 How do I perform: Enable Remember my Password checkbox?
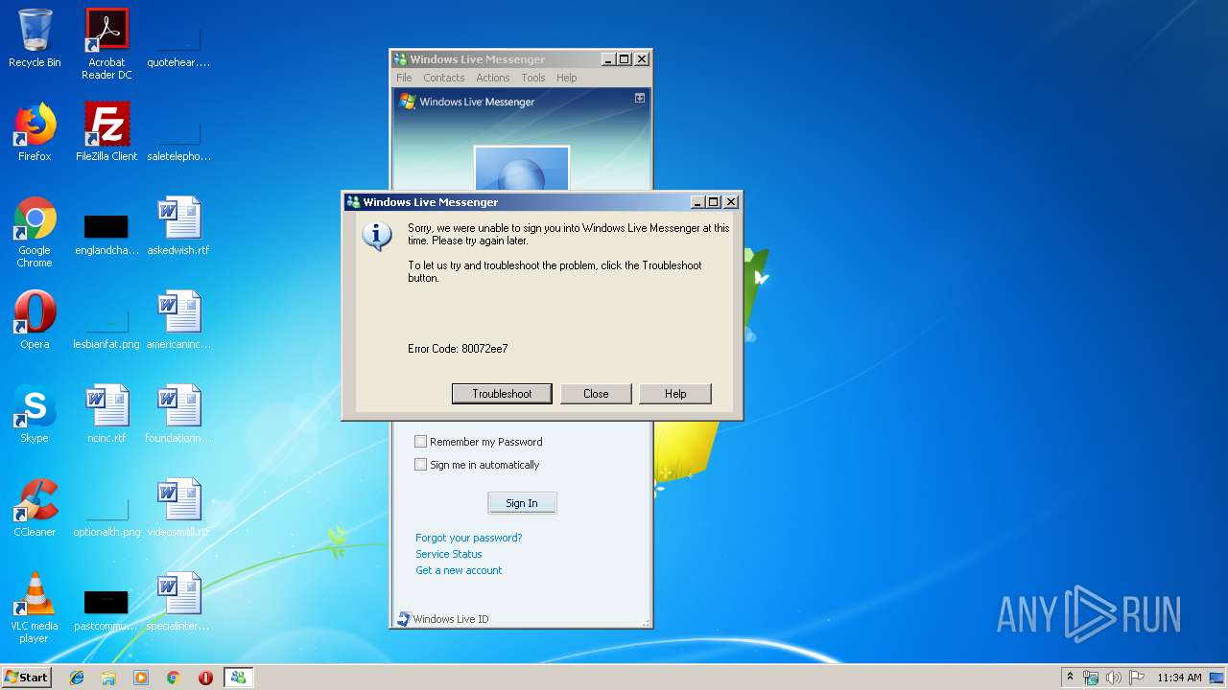[x=420, y=442]
